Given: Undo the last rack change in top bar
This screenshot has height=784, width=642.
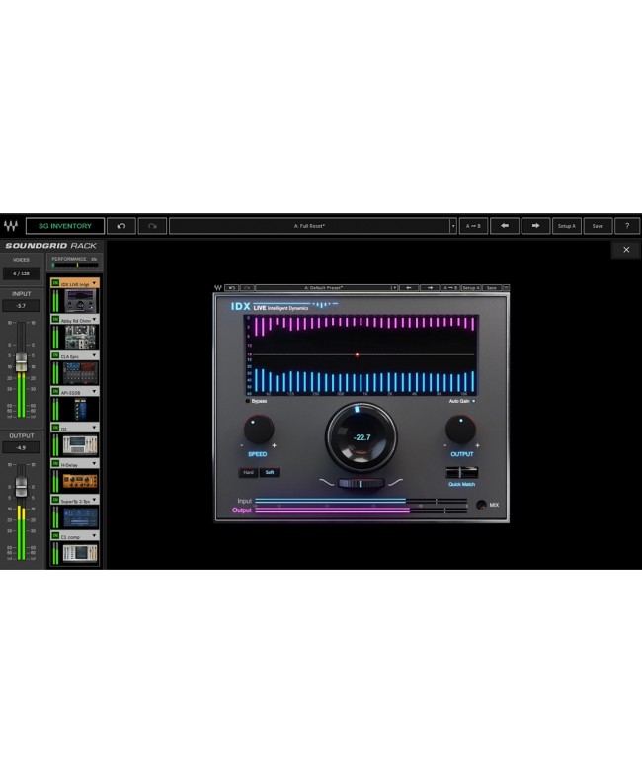Looking at the screenshot, I should coord(121,226).
